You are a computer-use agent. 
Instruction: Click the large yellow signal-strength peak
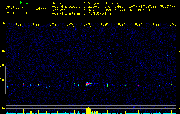pyautogui.click(x=89, y=110)
